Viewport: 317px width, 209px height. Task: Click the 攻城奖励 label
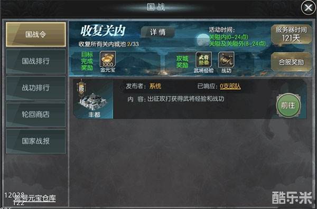182,62
